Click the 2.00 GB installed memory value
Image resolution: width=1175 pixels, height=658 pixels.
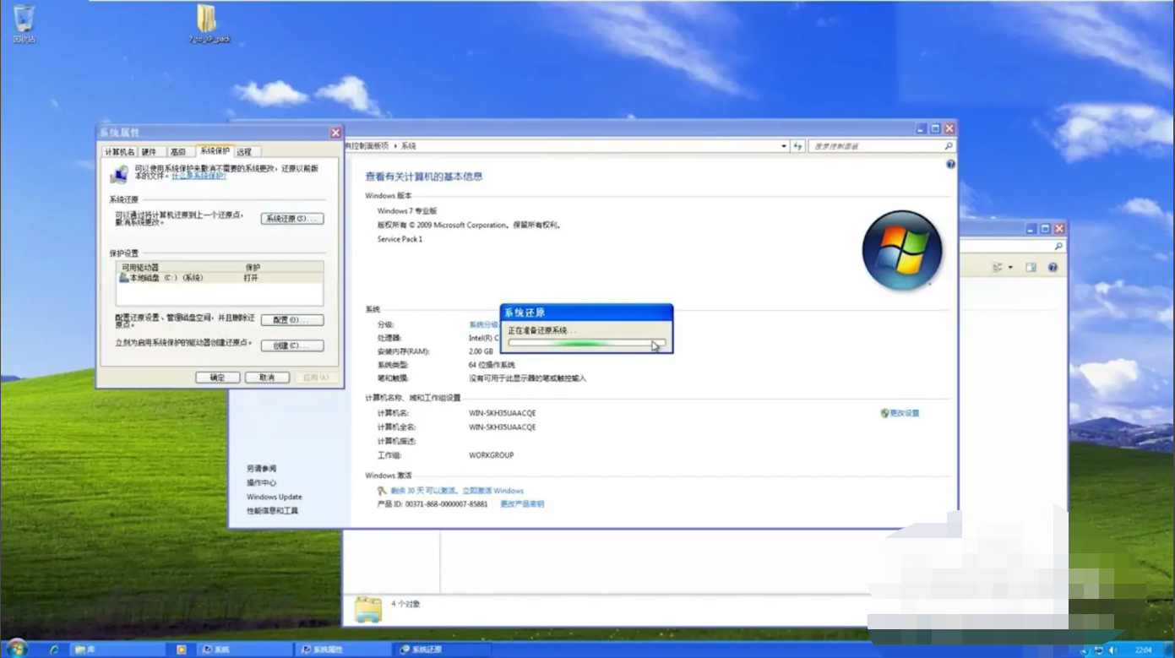tap(481, 351)
